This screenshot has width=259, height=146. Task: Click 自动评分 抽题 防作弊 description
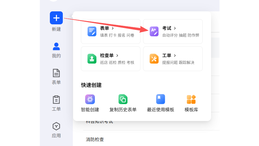[181, 35]
